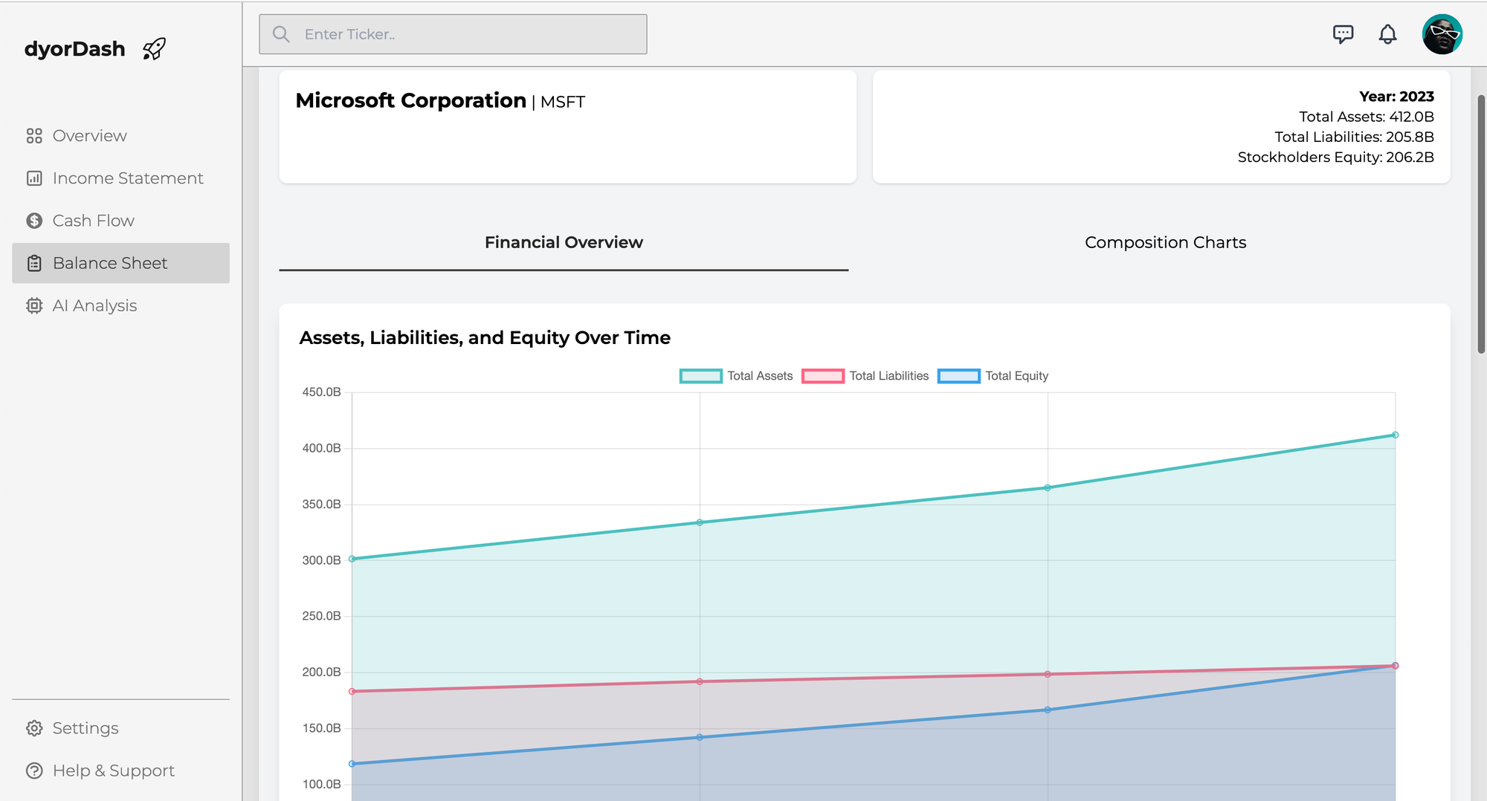The height and width of the screenshot is (801, 1487).
Task: Switch to the Financial Overview tab
Action: coord(564,243)
